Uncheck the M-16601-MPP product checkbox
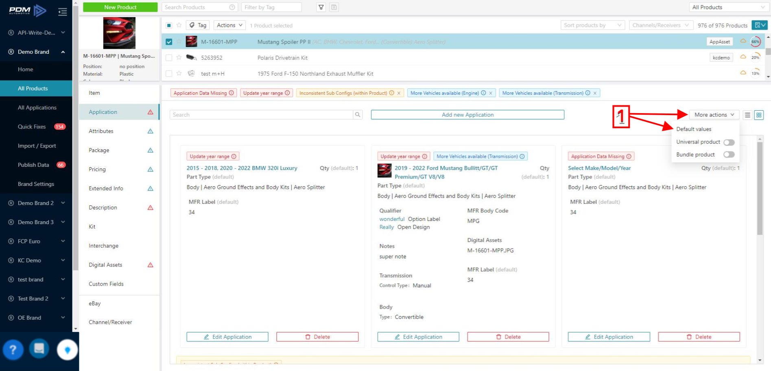771x371 pixels. [x=169, y=41]
